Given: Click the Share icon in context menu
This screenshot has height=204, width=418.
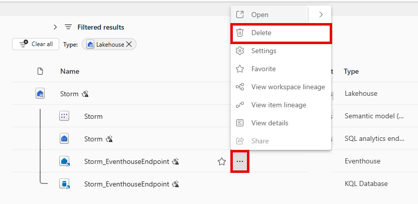Looking at the screenshot, I should [240, 141].
